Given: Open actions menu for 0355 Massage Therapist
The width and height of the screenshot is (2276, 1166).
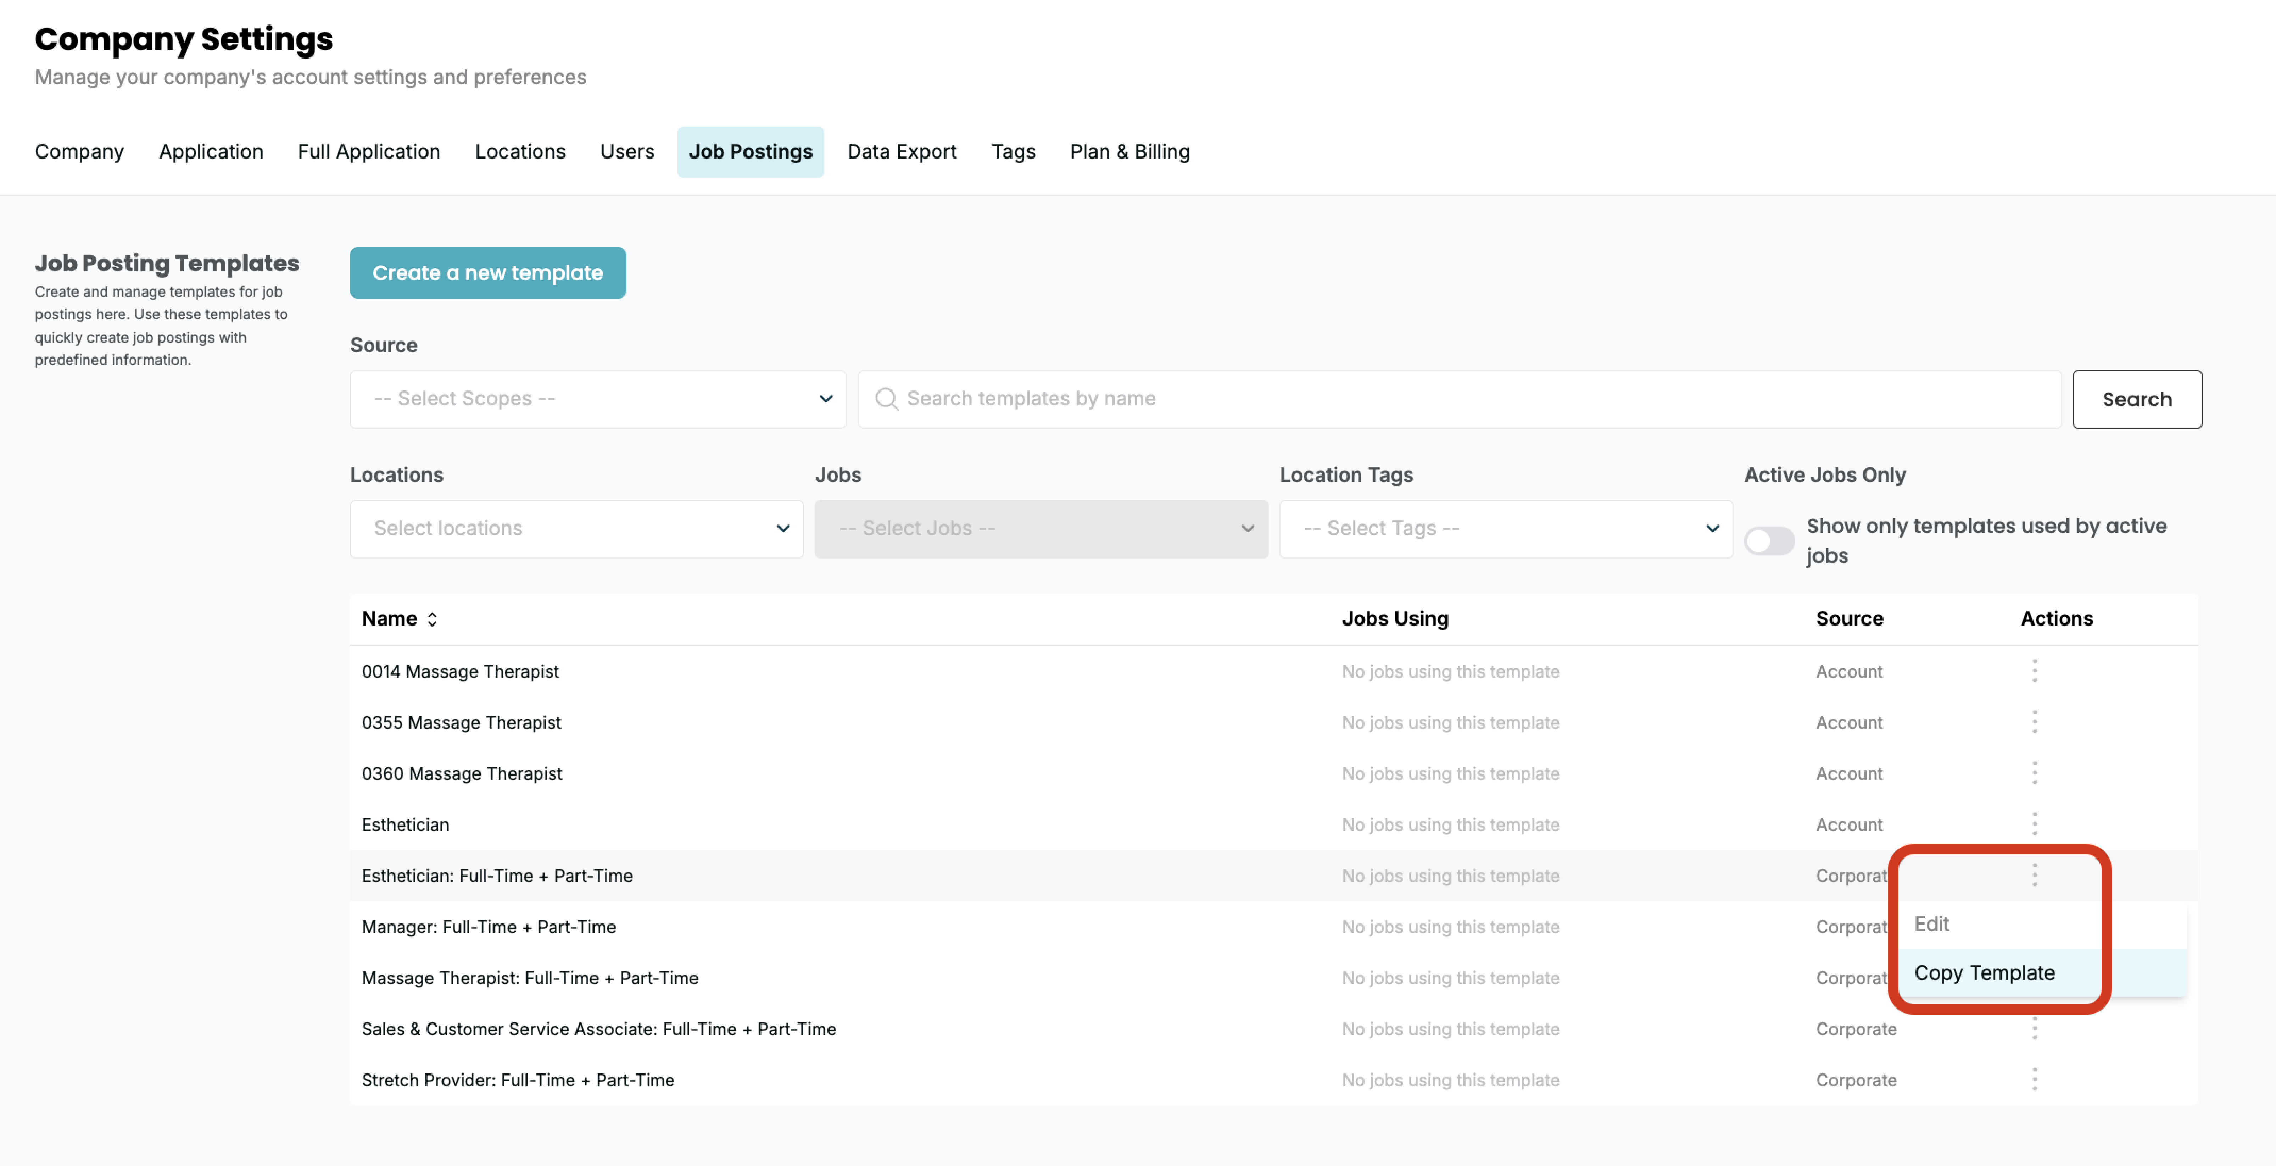Looking at the screenshot, I should click(2034, 722).
